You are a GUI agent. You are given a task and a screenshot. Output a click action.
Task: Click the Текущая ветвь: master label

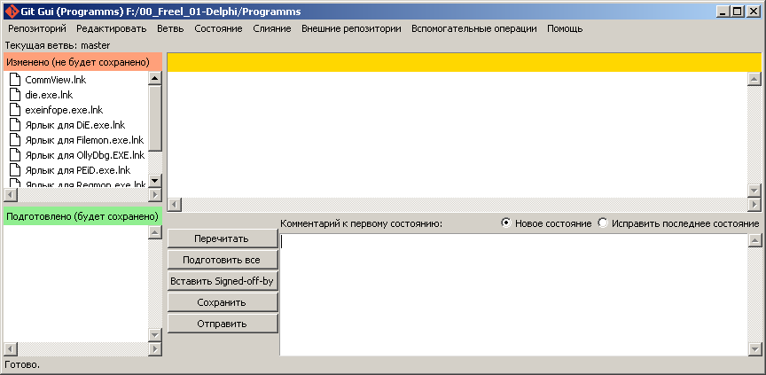(58, 45)
